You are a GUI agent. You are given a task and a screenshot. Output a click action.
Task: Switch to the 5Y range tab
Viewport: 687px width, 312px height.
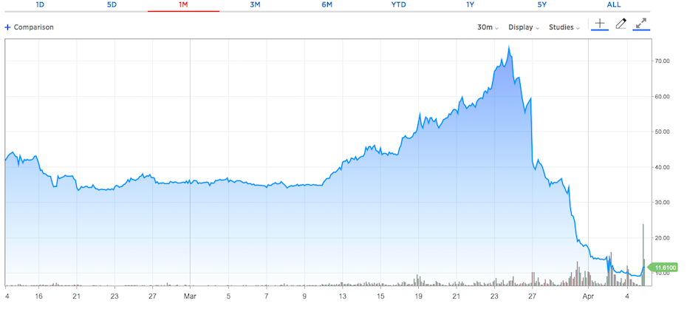tap(542, 5)
